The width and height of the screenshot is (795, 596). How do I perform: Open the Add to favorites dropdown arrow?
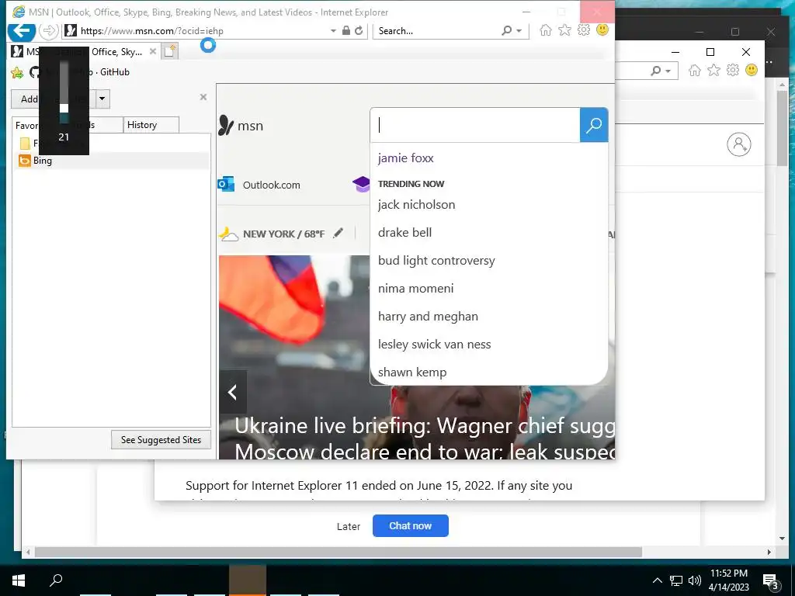click(x=102, y=99)
